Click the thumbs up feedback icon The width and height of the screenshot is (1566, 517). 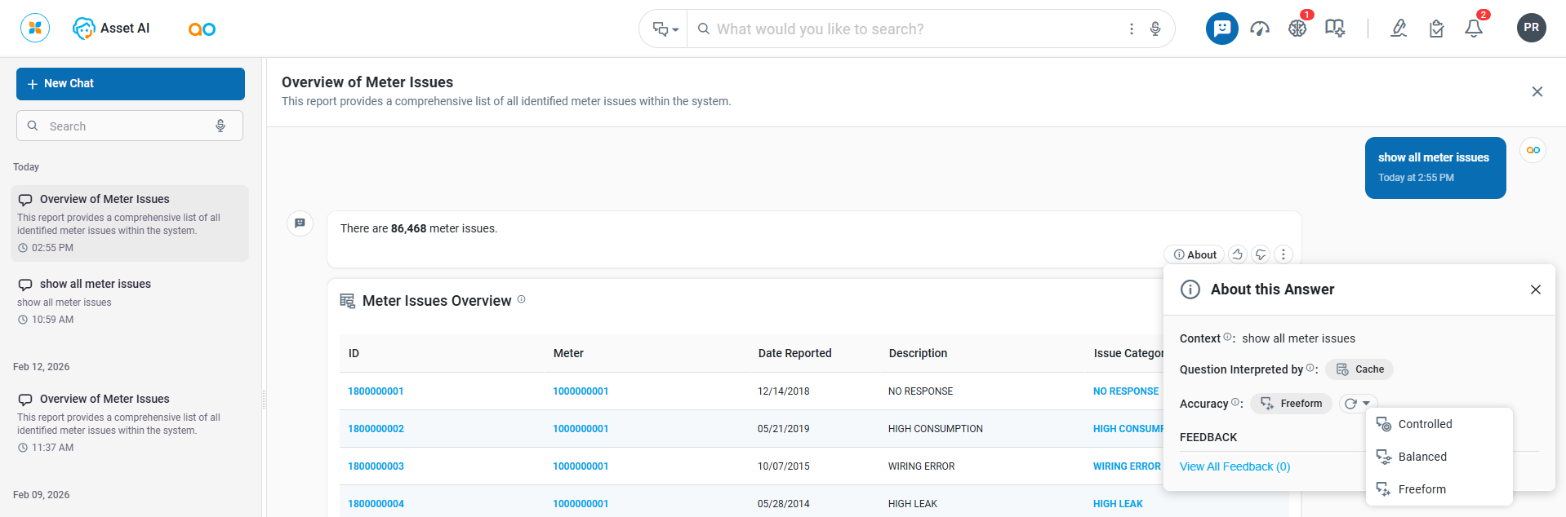(1238, 254)
